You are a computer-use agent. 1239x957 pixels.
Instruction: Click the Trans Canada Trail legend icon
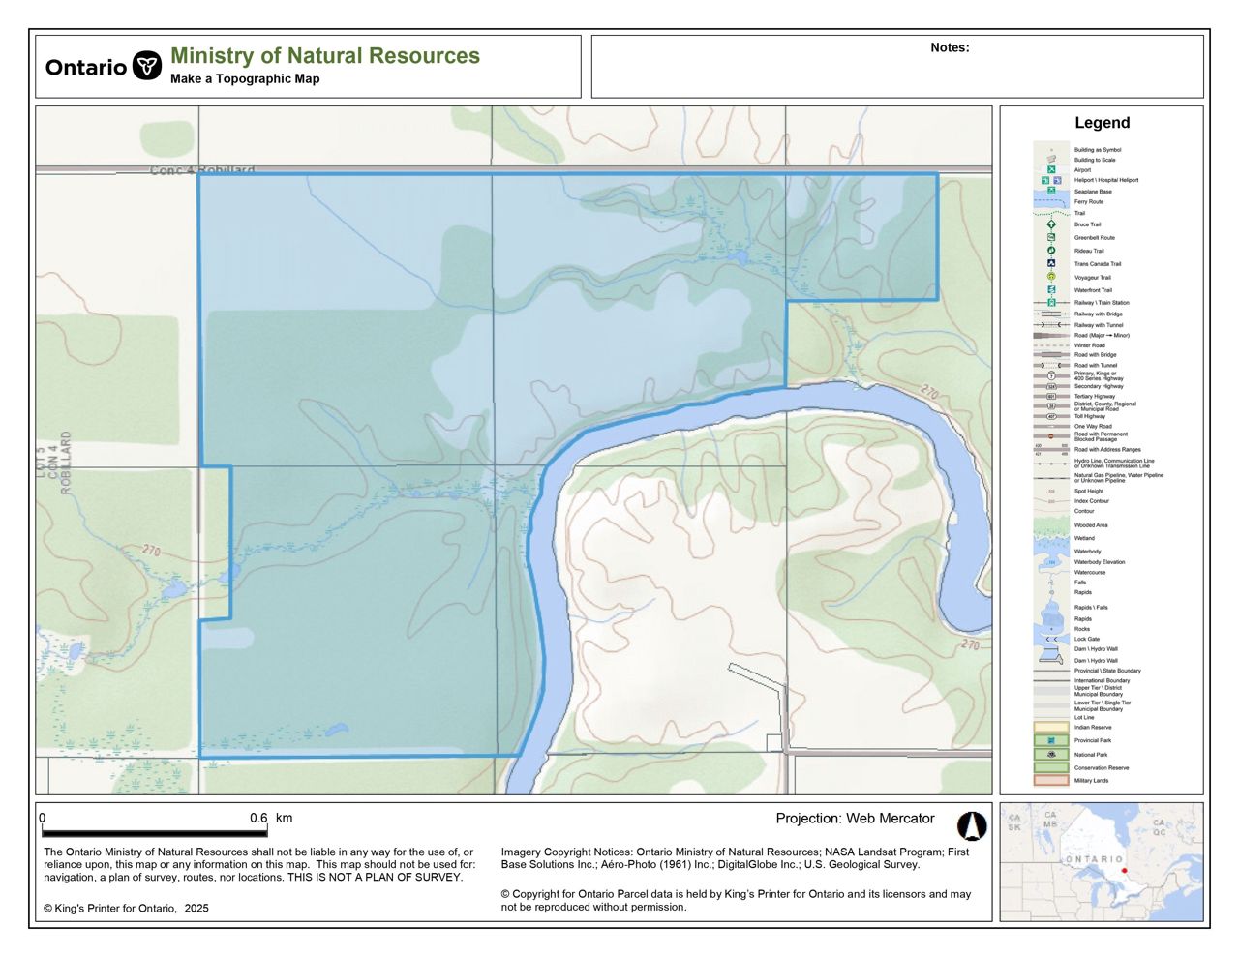[1051, 263]
